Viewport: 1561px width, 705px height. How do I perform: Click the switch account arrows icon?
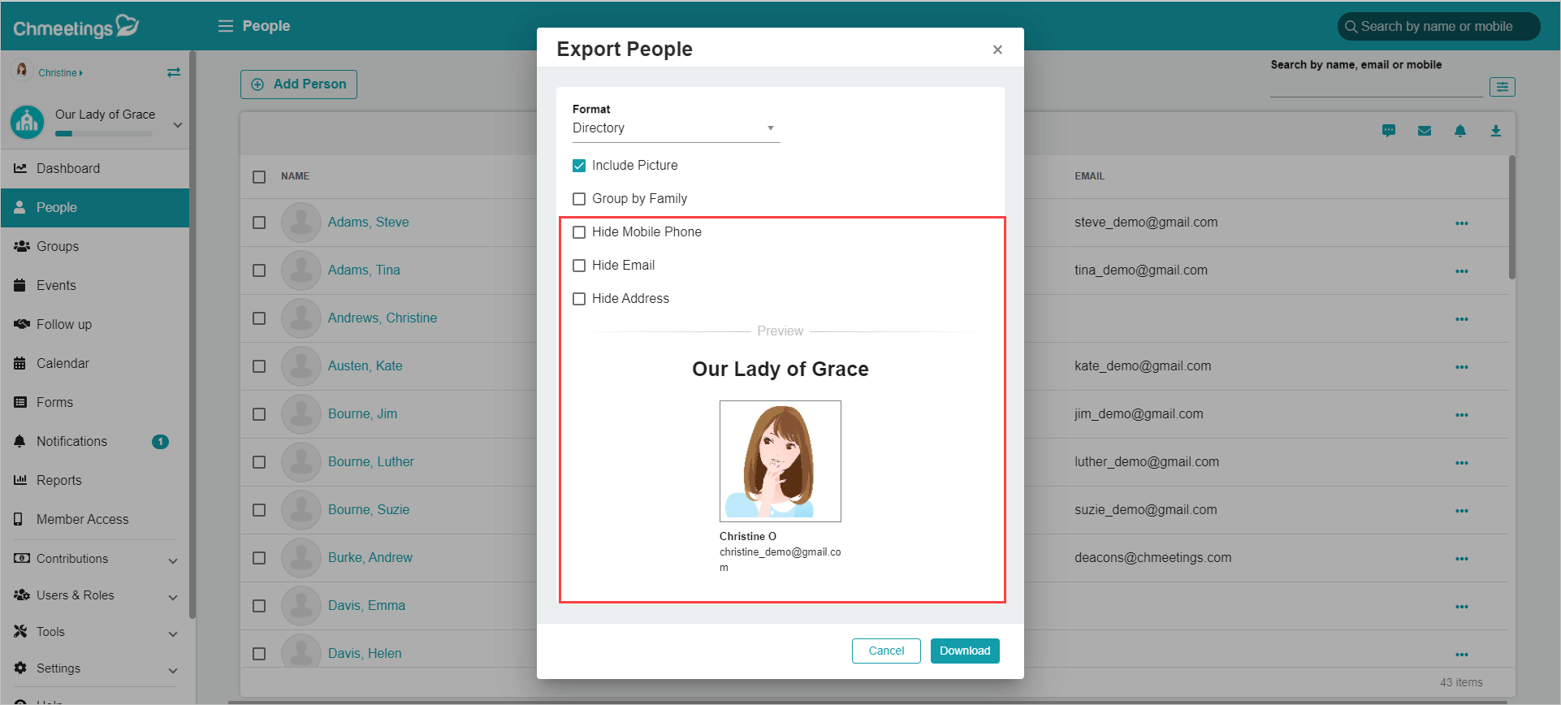(174, 72)
